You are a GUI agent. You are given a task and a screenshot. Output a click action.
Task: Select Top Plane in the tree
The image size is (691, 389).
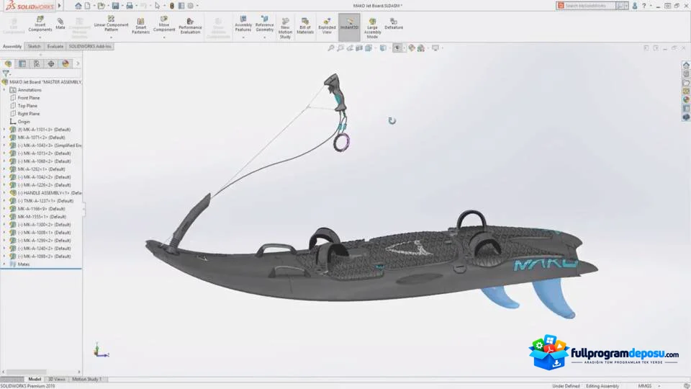27,106
